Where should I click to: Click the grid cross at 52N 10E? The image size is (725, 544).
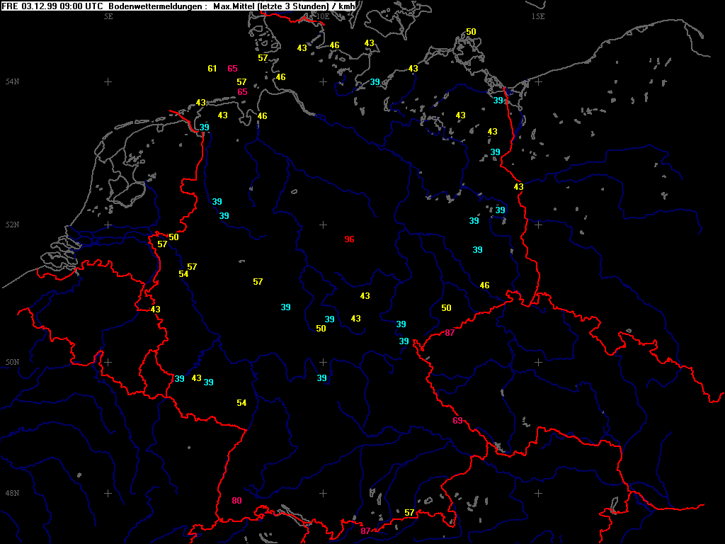(x=324, y=225)
